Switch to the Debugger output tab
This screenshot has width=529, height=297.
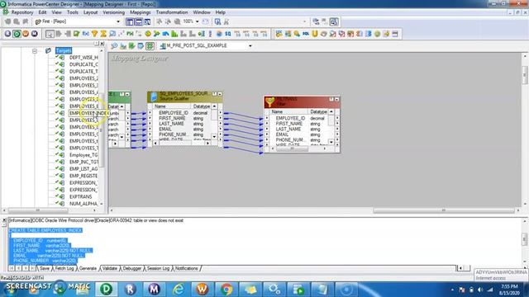[x=132, y=268]
